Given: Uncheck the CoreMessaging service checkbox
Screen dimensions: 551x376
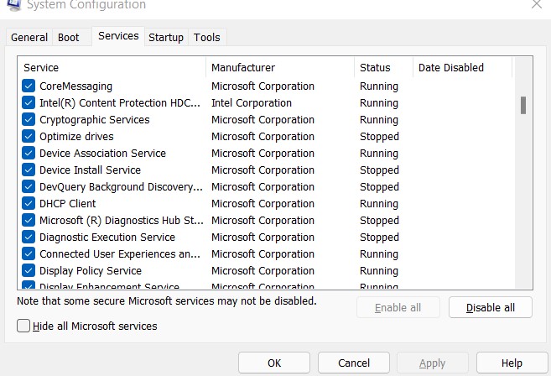Looking at the screenshot, I should pyautogui.click(x=29, y=86).
